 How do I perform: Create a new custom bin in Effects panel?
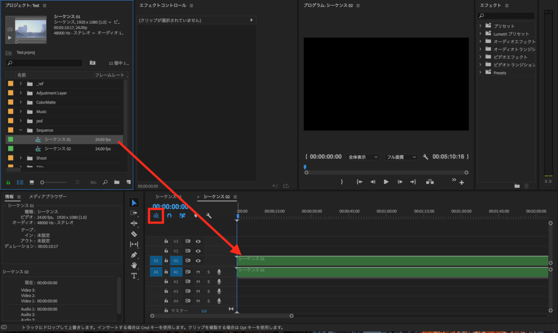(x=517, y=186)
